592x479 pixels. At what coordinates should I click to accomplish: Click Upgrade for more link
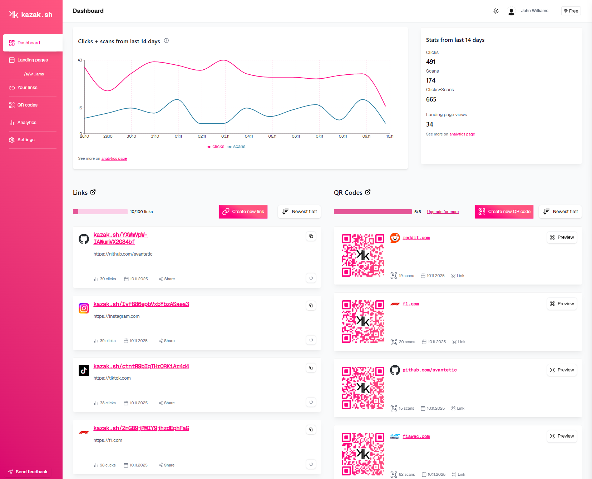coord(443,212)
